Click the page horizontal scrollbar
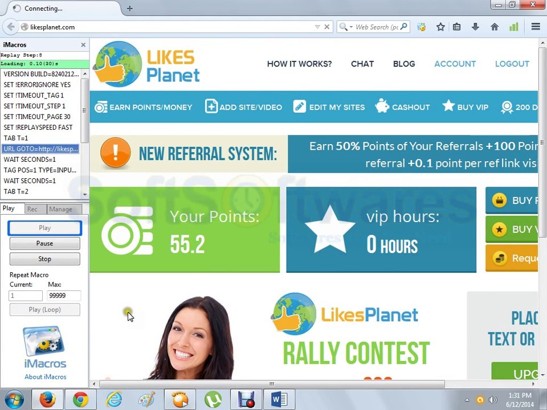The height and width of the screenshot is (410, 547). pos(272,384)
